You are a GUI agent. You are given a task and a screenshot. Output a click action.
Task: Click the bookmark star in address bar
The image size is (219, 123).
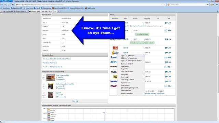click(162, 4)
